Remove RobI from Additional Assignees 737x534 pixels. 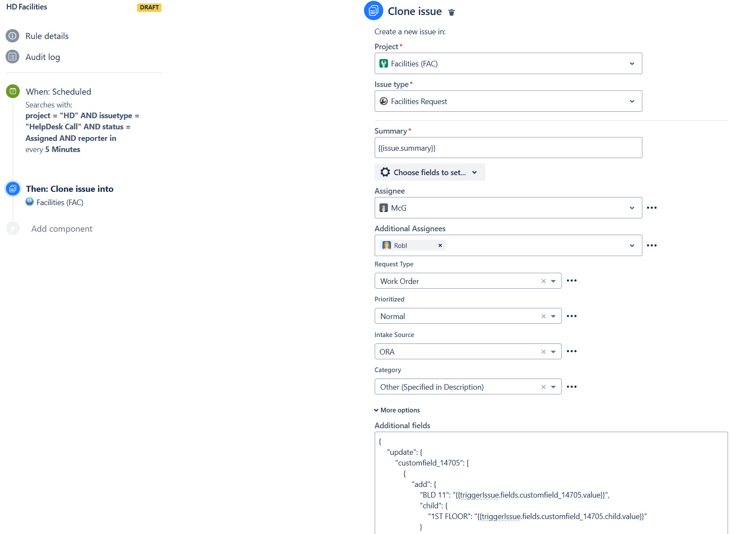click(x=440, y=245)
